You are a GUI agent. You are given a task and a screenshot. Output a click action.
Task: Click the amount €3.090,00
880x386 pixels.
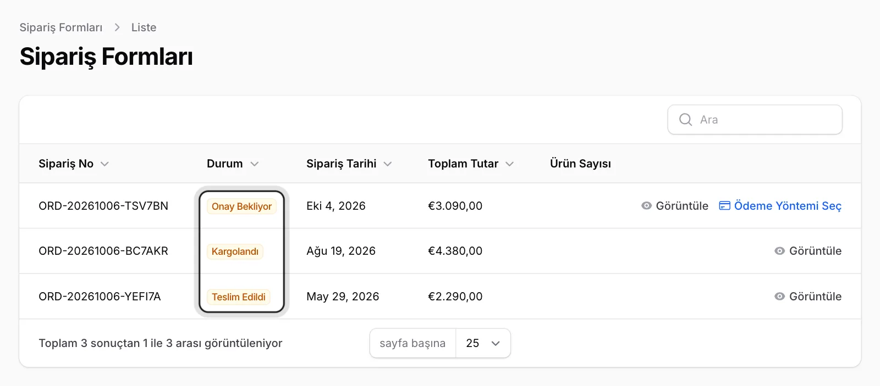click(x=455, y=206)
